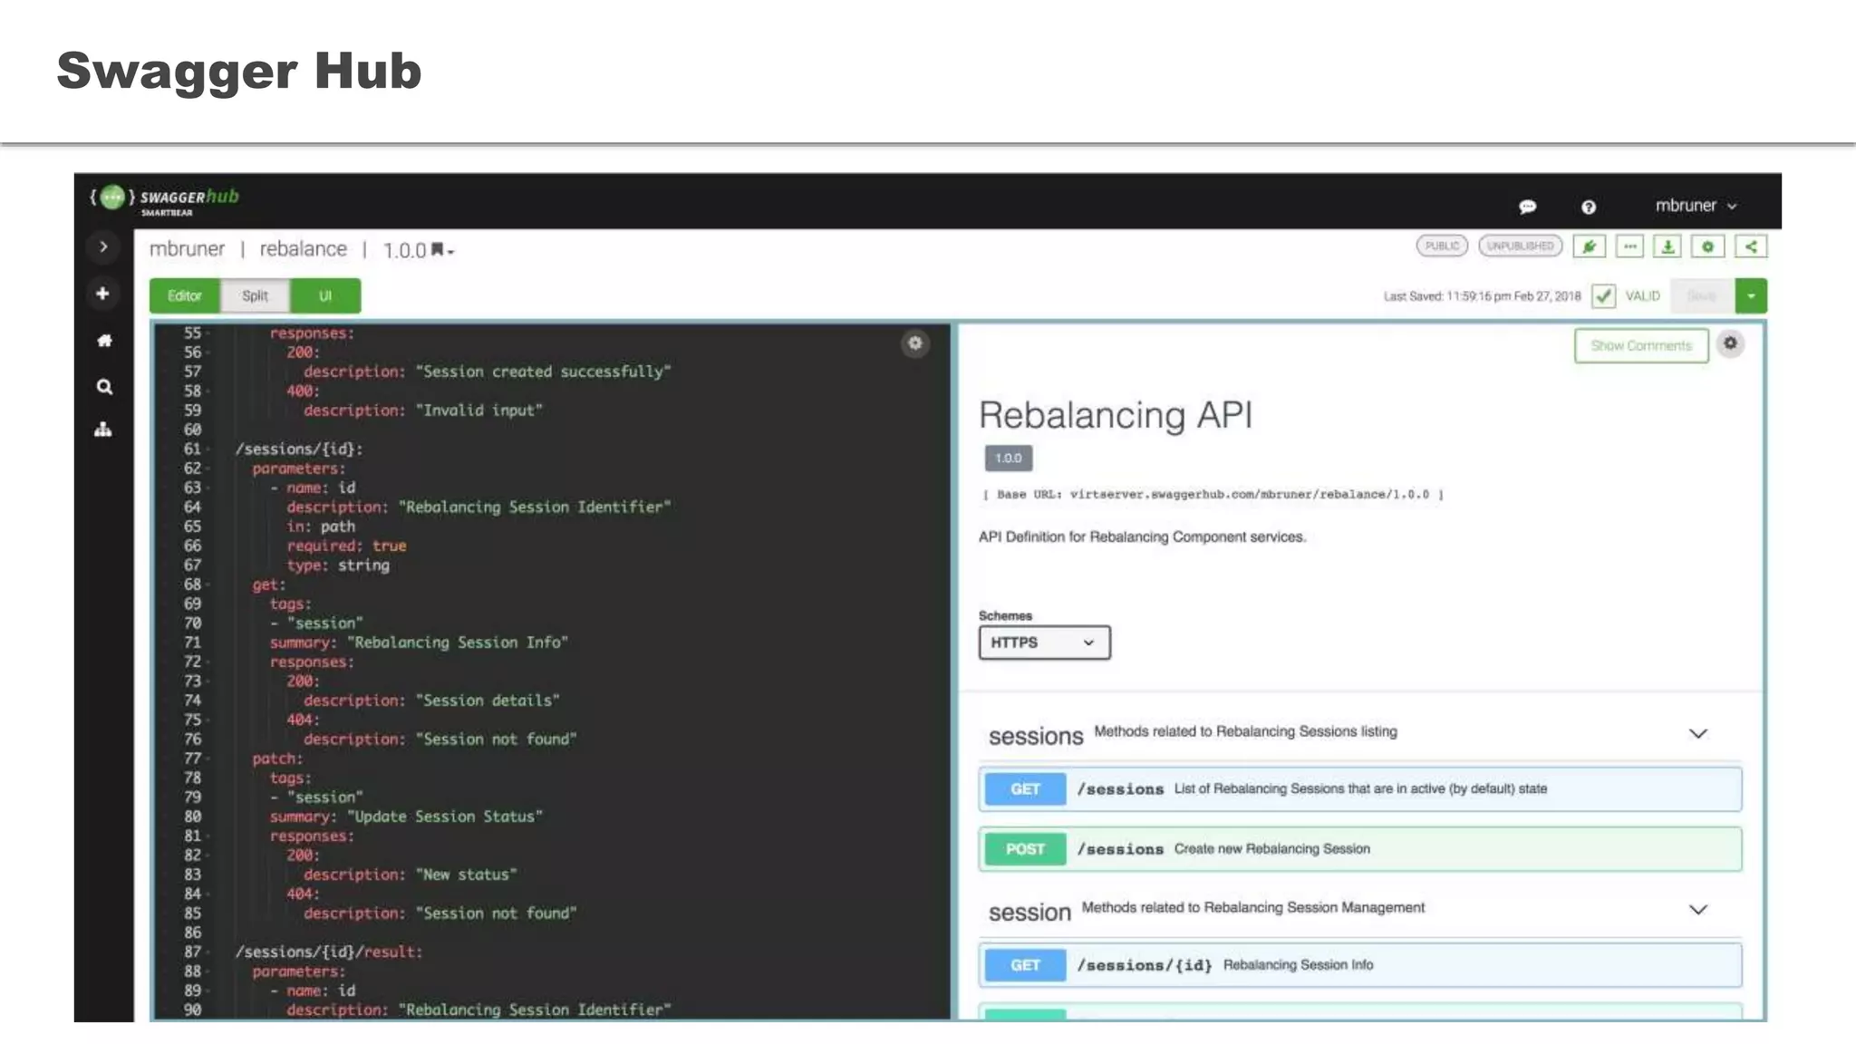Open editor settings gear in code pane

[915, 343]
